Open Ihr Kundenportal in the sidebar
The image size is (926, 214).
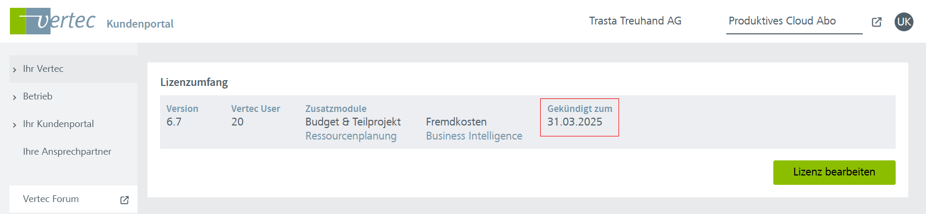point(59,124)
